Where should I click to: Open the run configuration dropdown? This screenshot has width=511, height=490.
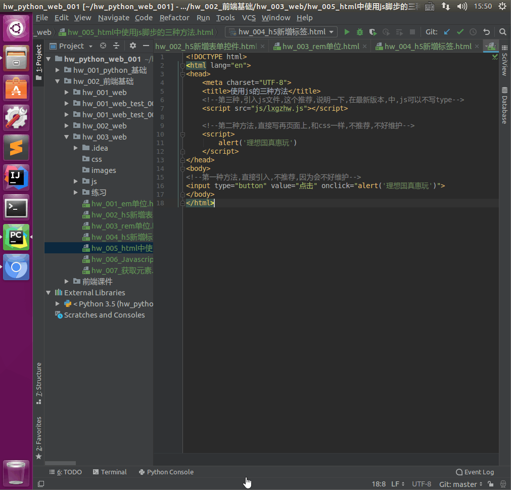click(x=281, y=32)
